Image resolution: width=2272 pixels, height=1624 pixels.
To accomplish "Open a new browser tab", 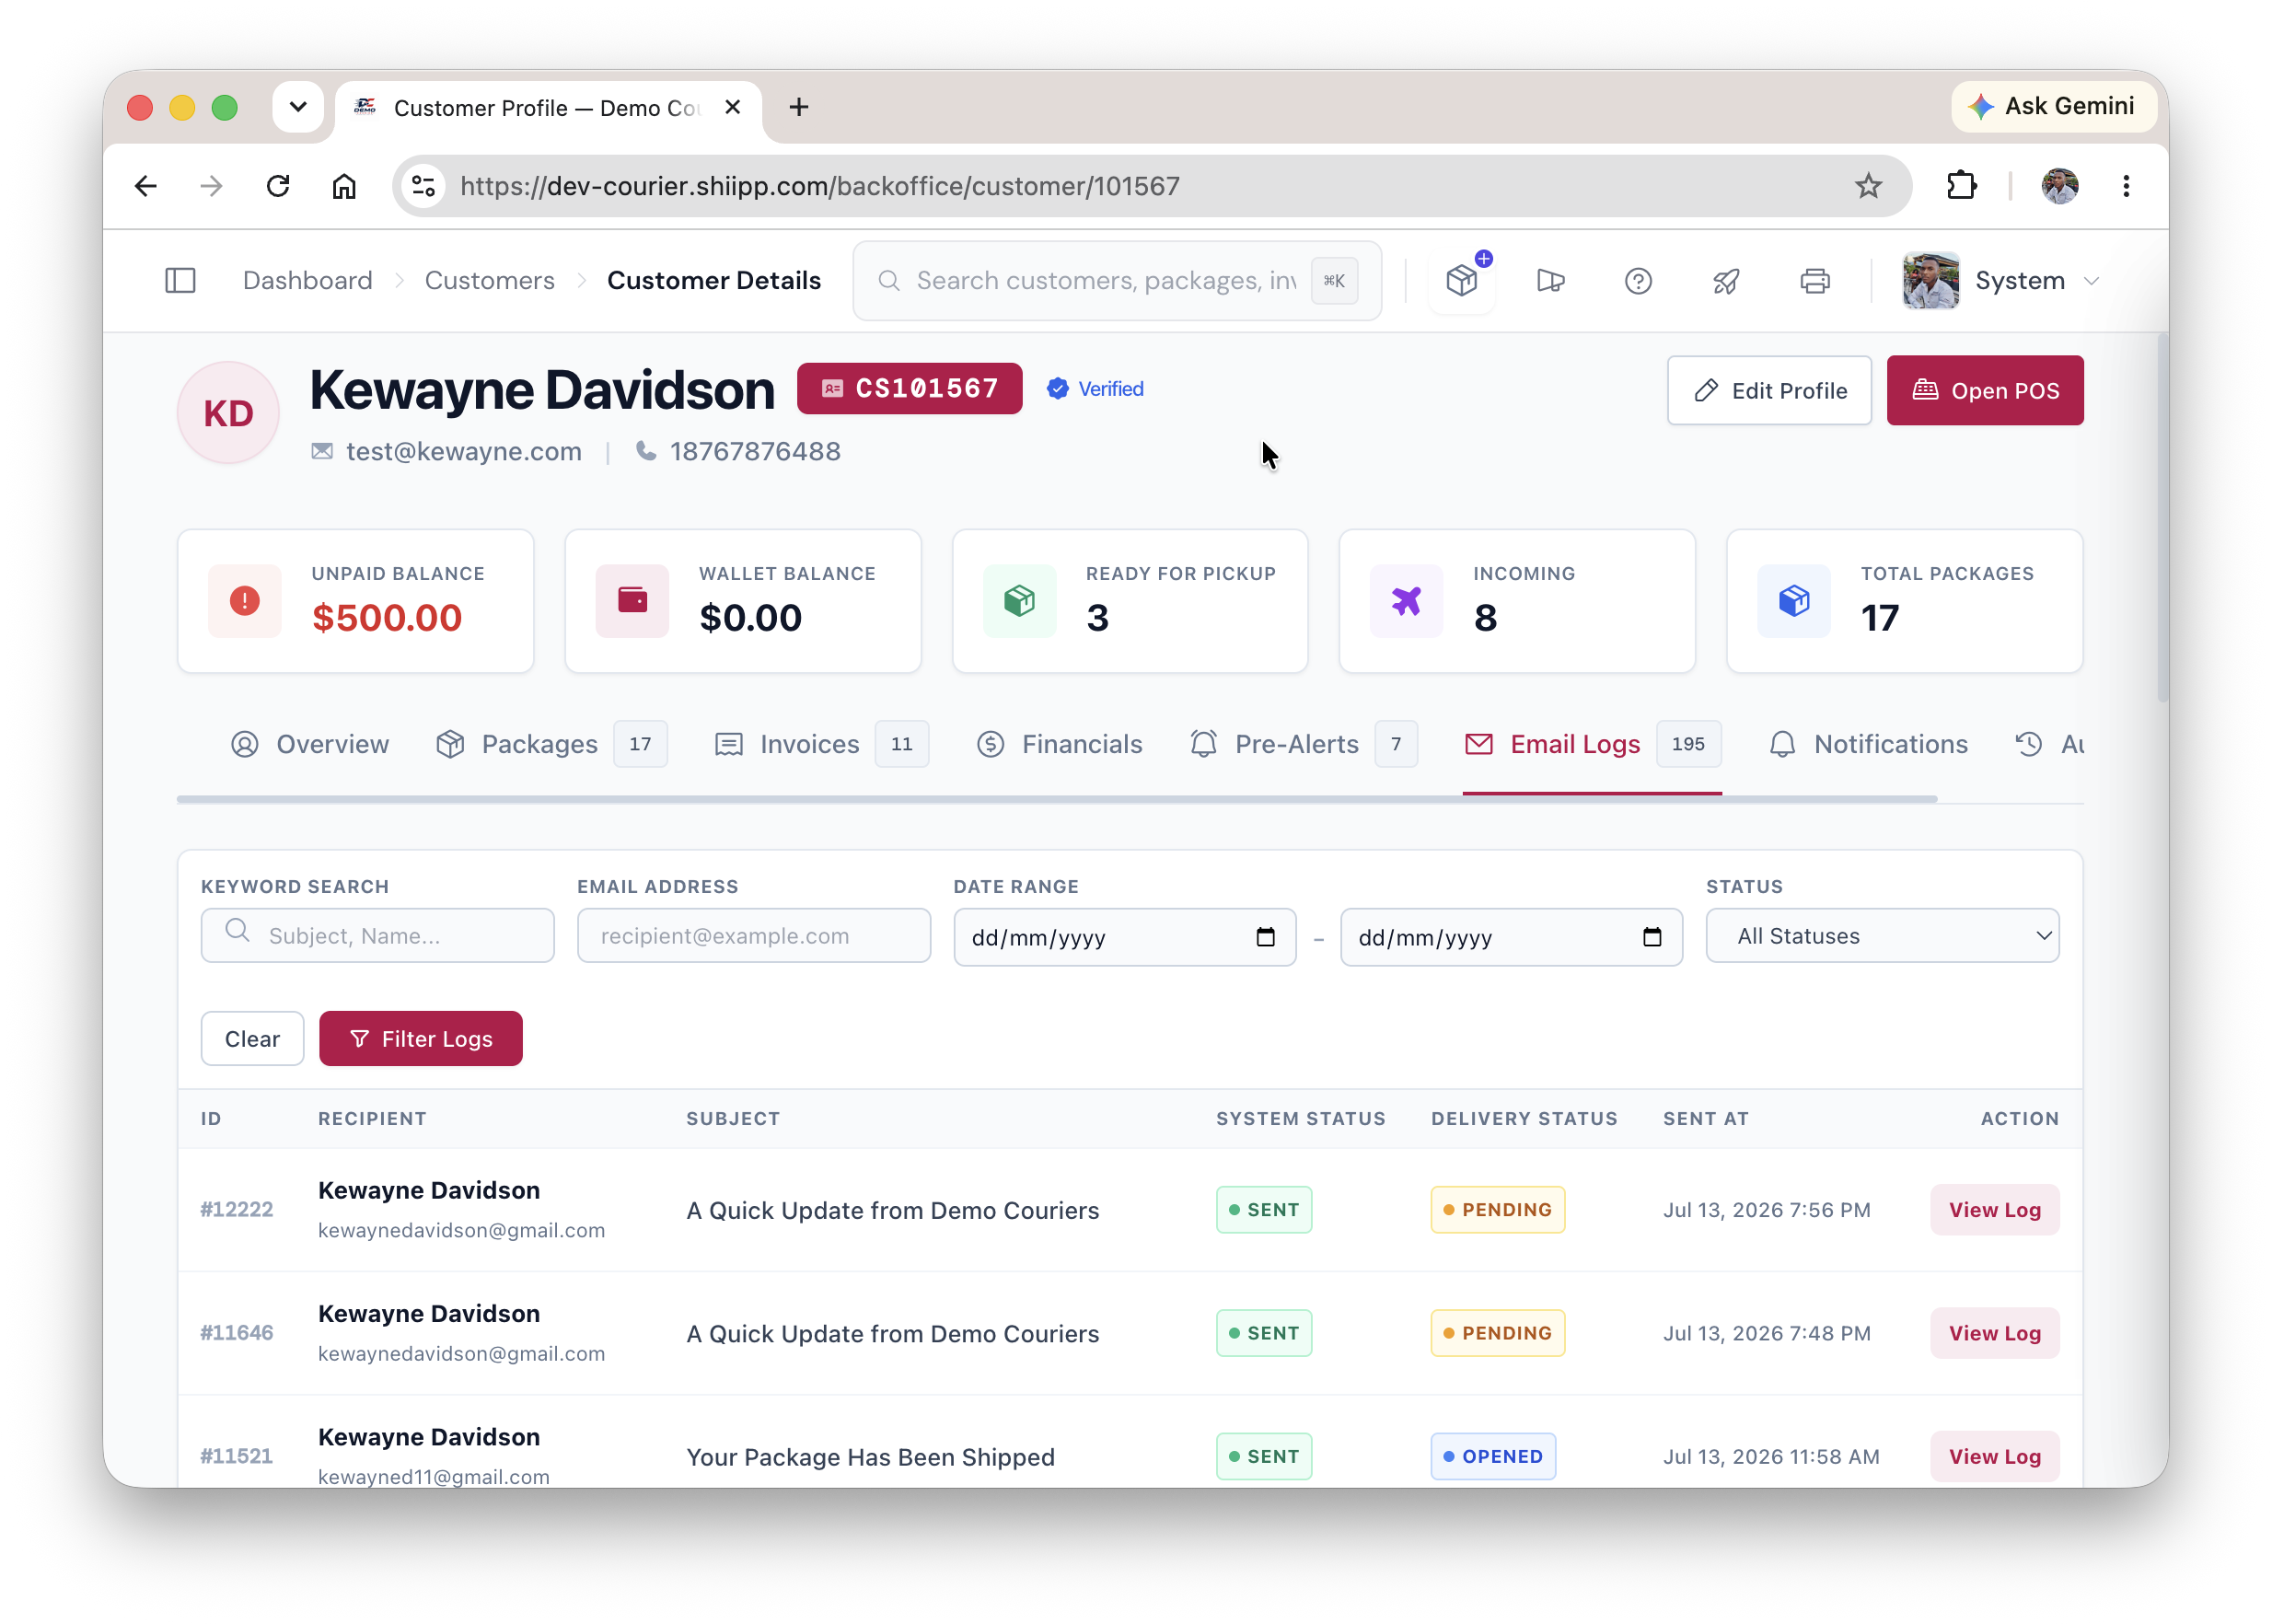I will tap(799, 107).
